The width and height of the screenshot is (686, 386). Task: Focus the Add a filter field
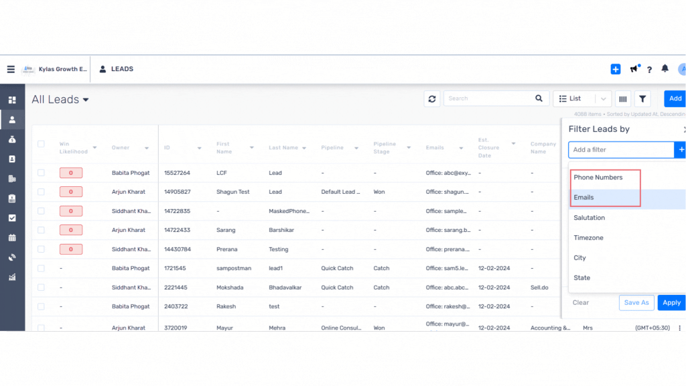[x=620, y=149]
